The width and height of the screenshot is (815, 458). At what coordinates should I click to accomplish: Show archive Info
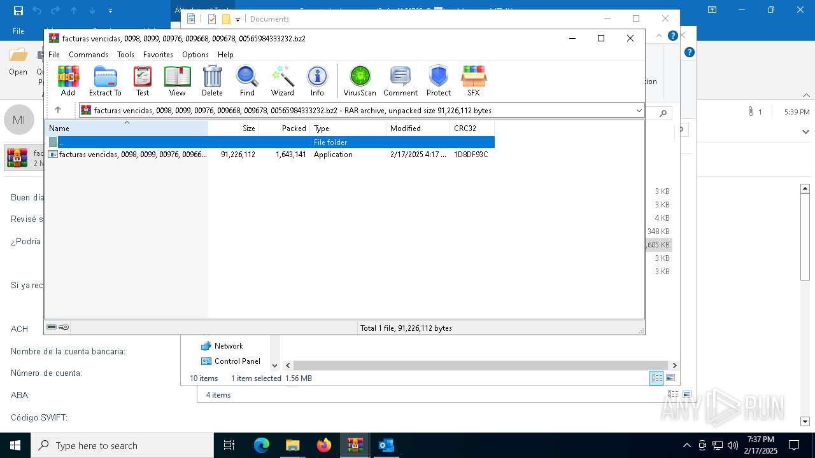[x=317, y=81]
